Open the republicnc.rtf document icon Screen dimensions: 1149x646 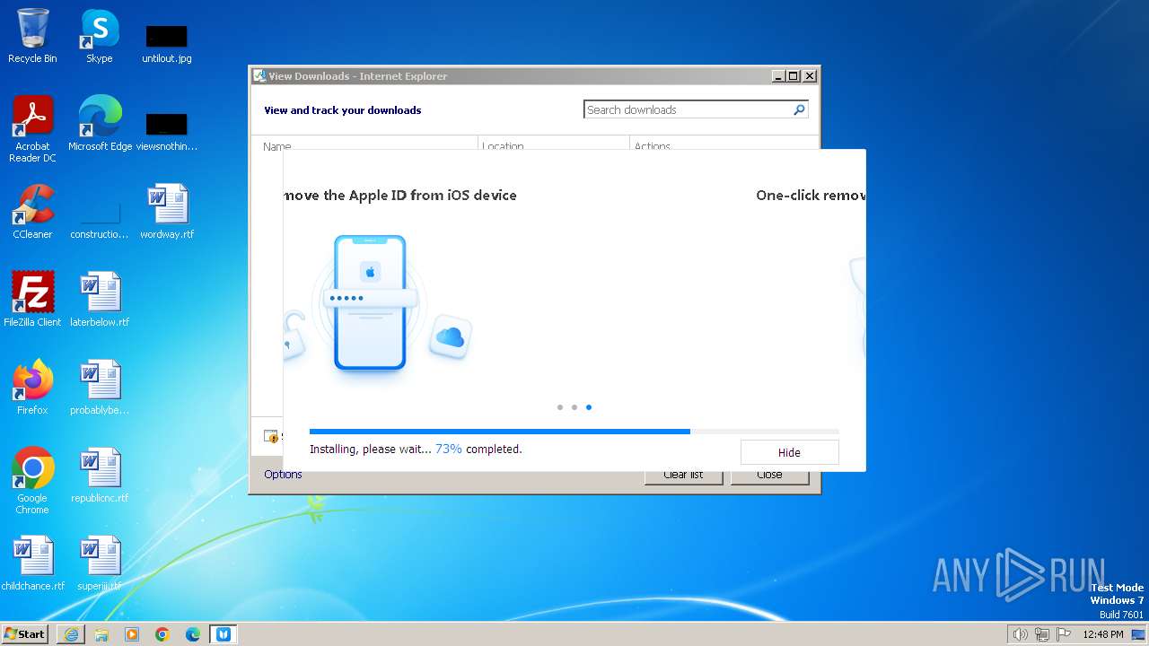100,475
